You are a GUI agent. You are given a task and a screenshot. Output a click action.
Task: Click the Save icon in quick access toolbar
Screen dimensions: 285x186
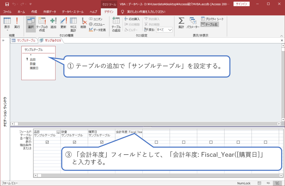click(x=7, y=4)
